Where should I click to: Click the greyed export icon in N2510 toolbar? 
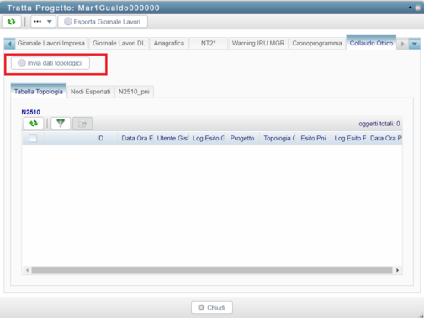[82, 124]
